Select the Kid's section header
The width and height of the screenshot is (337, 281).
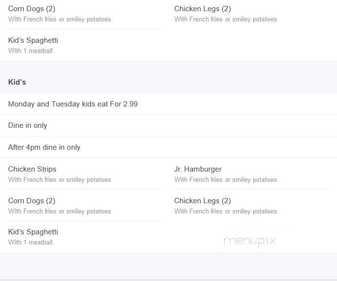[x=17, y=82]
